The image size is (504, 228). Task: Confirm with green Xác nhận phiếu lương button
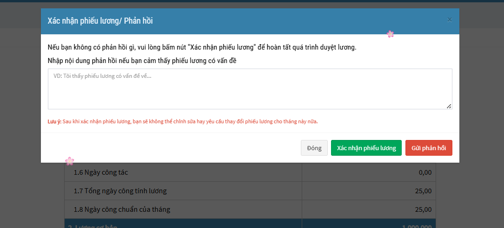366,148
